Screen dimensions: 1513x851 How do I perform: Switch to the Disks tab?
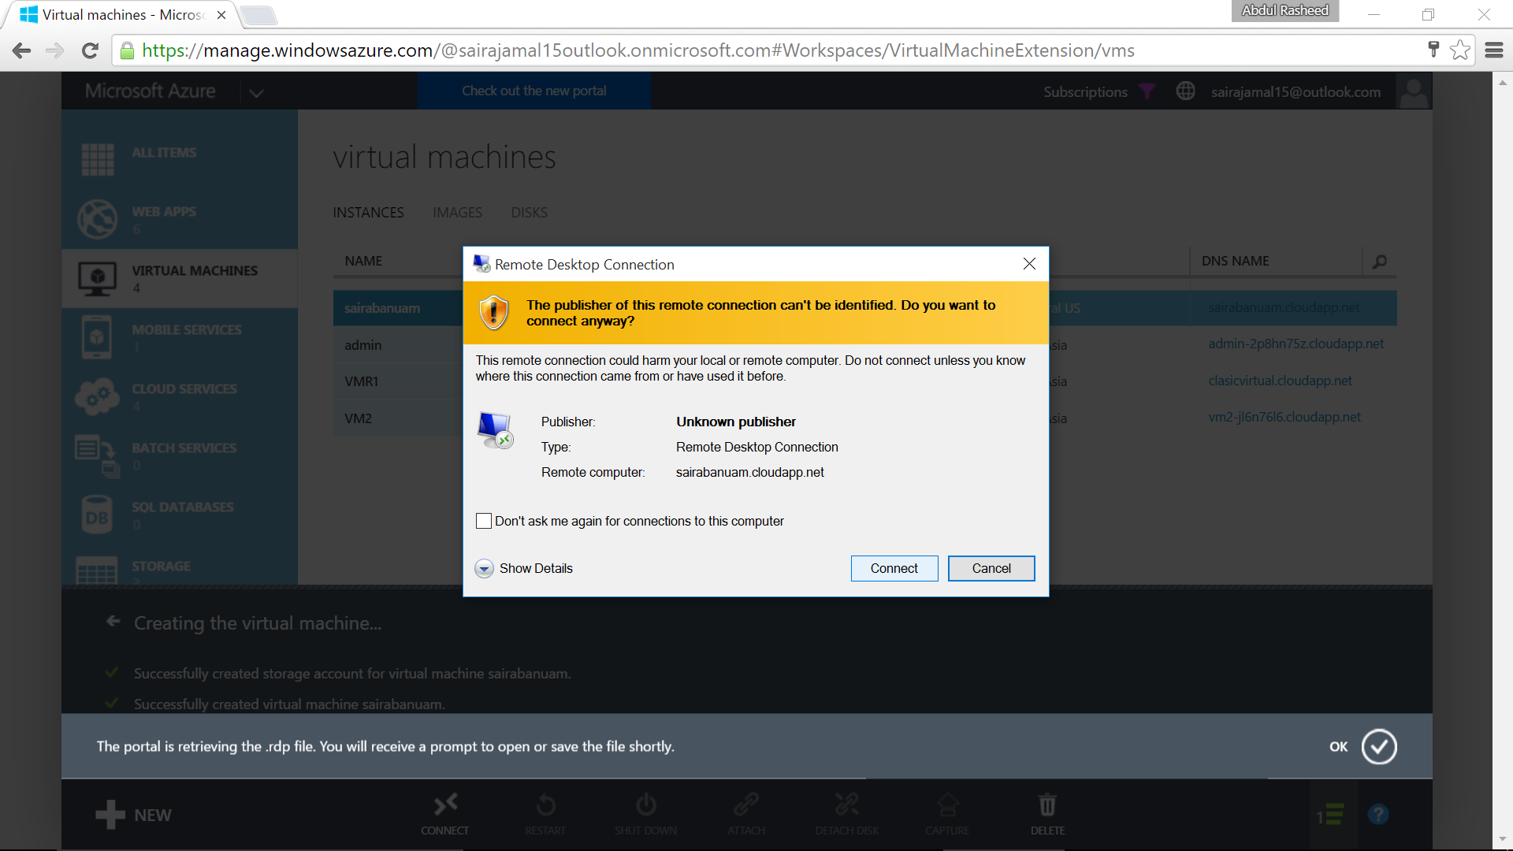(x=529, y=213)
